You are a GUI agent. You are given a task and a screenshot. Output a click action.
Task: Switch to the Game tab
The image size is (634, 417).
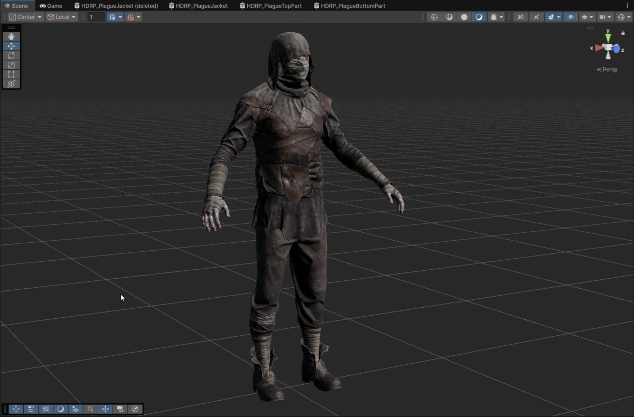coord(51,6)
